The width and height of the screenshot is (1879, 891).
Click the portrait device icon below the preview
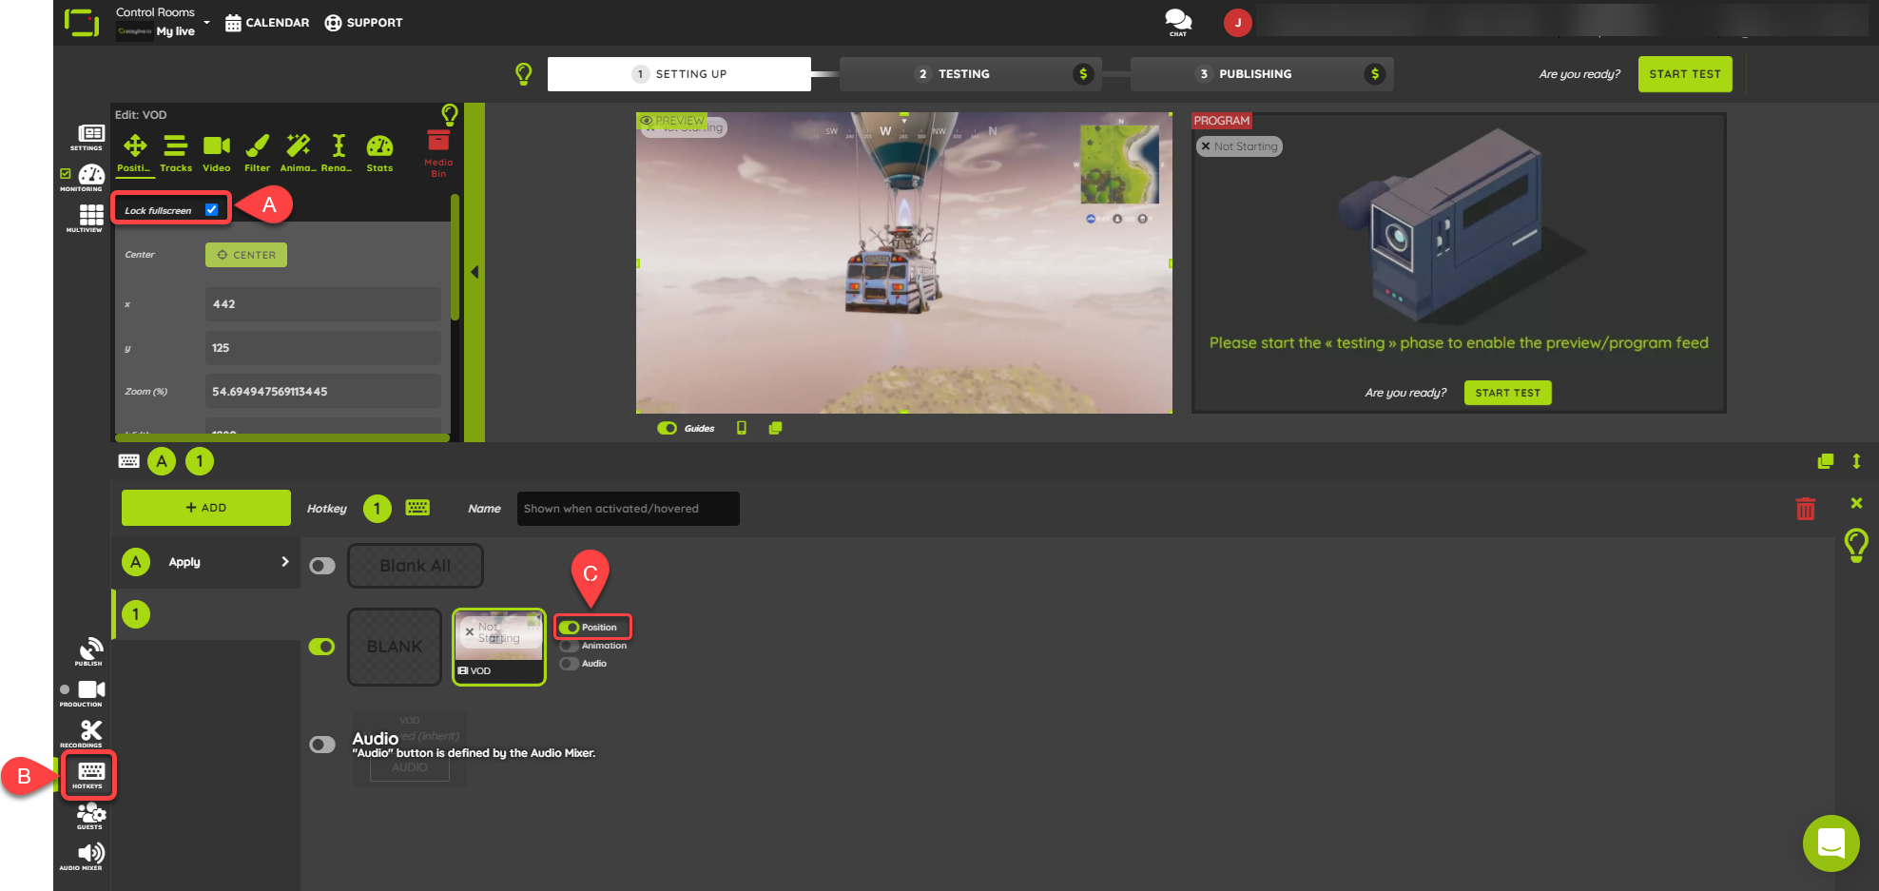click(x=742, y=428)
